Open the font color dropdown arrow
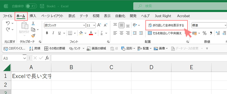 [x=95, y=33]
